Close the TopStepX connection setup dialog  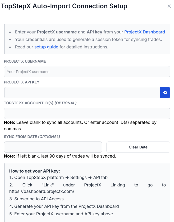click(169, 6)
